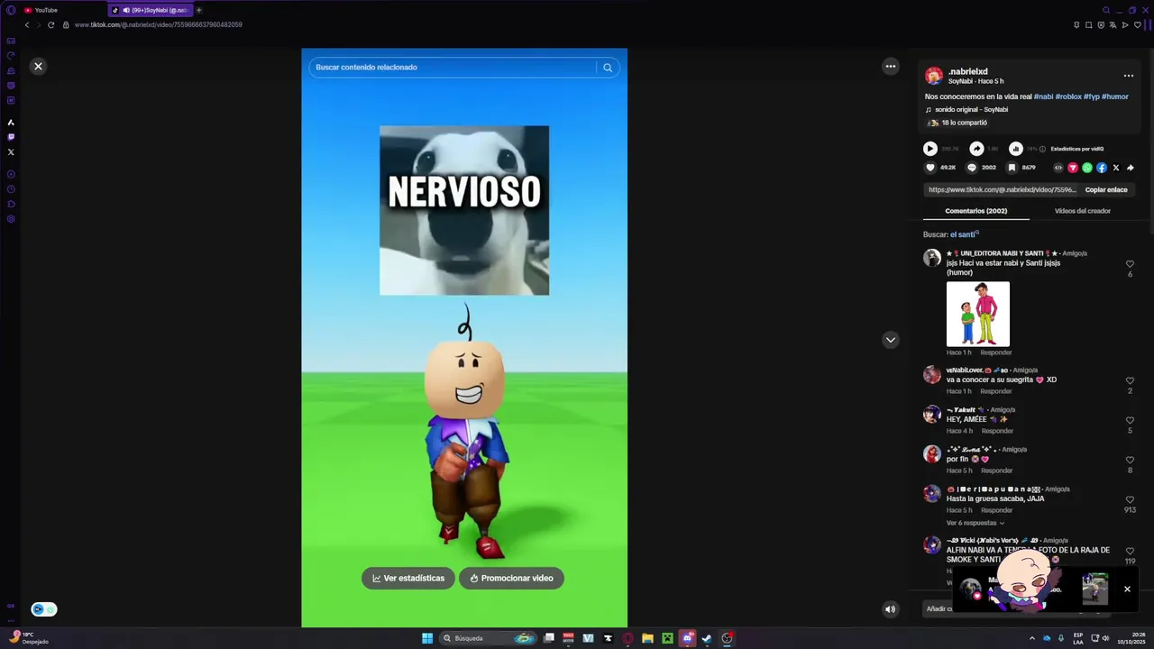Show hidden tray icons chevron
The width and height of the screenshot is (1154, 649).
pyautogui.click(x=1031, y=638)
